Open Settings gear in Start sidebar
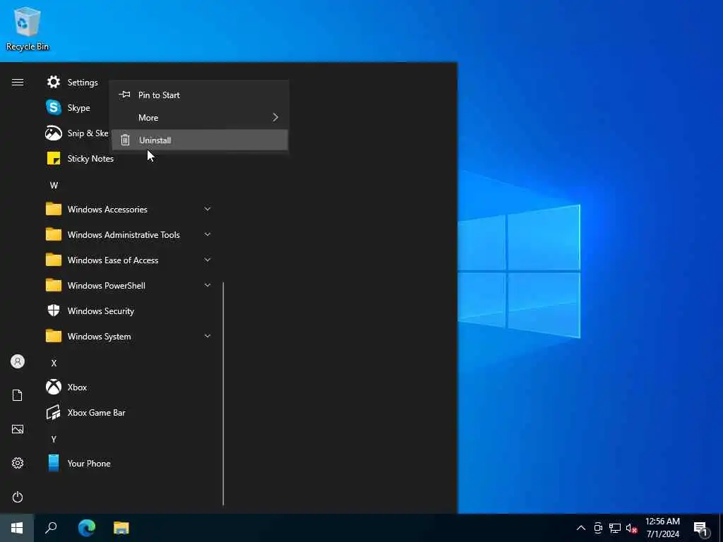 [18, 463]
